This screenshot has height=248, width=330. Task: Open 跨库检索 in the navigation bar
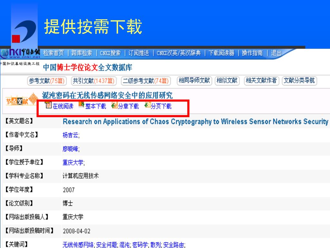[x=82, y=53]
